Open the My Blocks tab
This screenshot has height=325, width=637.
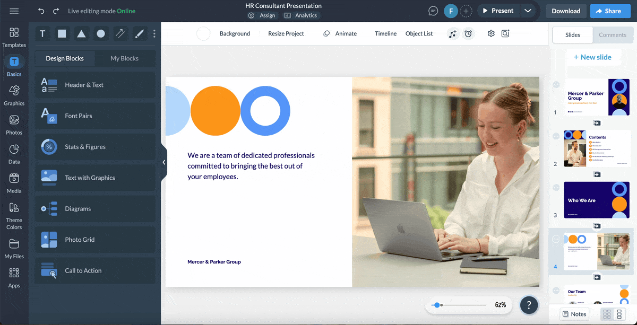click(x=125, y=58)
